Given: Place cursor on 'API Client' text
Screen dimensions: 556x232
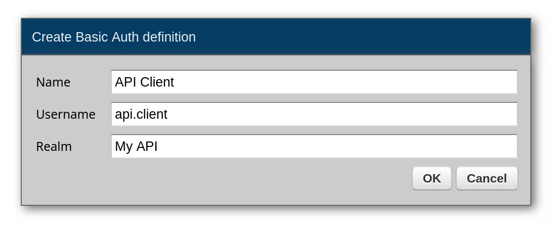Looking at the screenshot, I should tap(144, 82).
